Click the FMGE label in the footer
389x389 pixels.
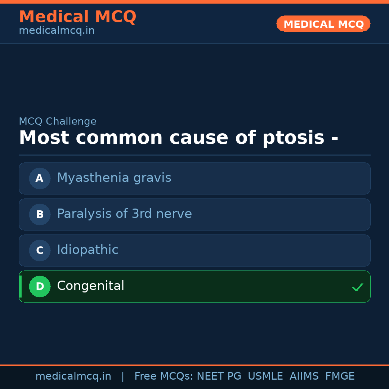[x=340, y=376]
